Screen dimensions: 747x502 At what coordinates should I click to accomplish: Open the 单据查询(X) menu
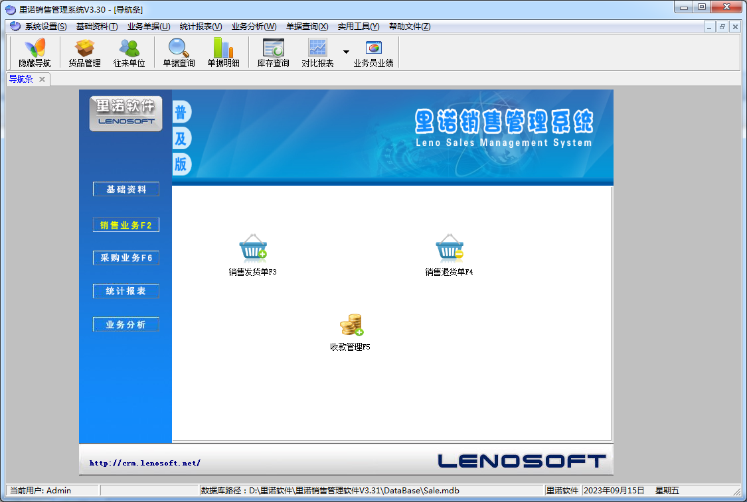pyautogui.click(x=307, y=26)
